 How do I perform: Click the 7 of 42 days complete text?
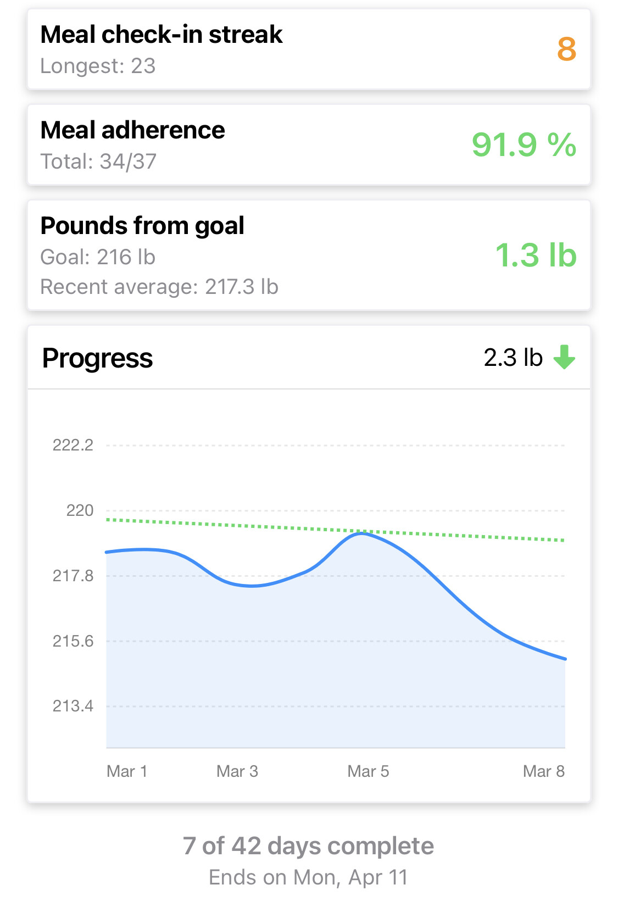tap(308, 846)
